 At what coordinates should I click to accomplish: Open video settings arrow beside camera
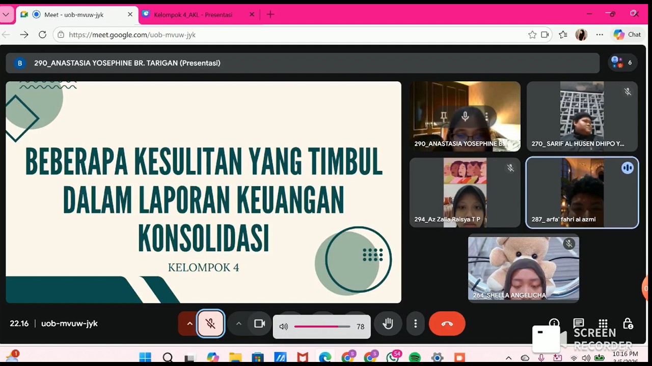click(x=238, y=323)
